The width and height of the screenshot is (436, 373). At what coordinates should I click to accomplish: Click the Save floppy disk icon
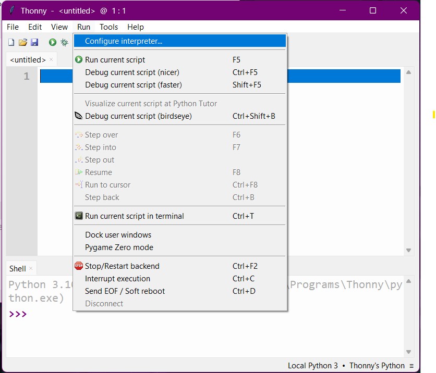[x=34, y=42]
